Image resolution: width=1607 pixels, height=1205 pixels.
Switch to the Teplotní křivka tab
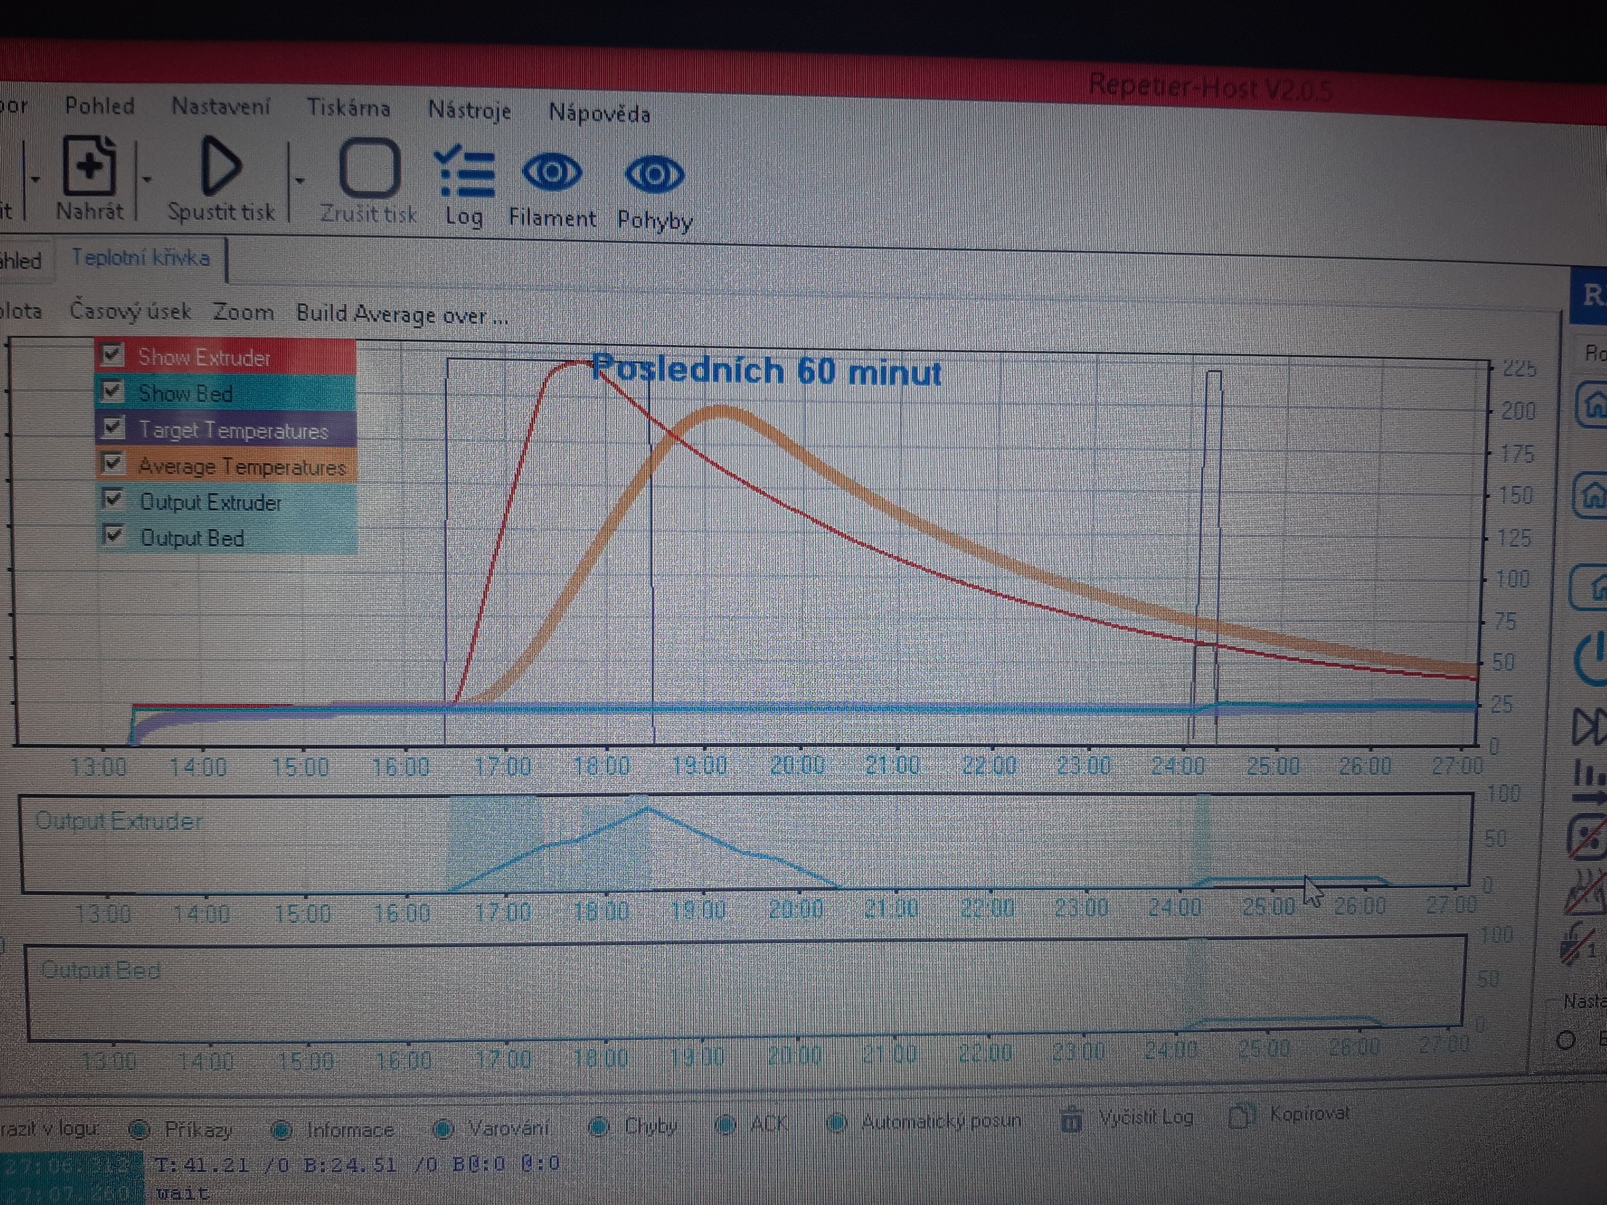coord(140,258)
